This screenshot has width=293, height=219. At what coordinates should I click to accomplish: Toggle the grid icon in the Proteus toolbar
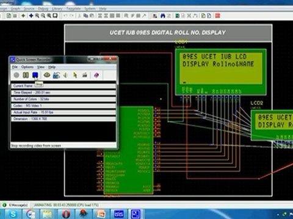pos(15,16)
